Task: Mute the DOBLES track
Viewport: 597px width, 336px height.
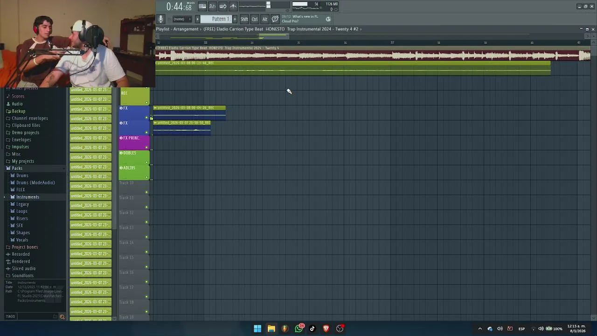Action: (x=146, y=162)
